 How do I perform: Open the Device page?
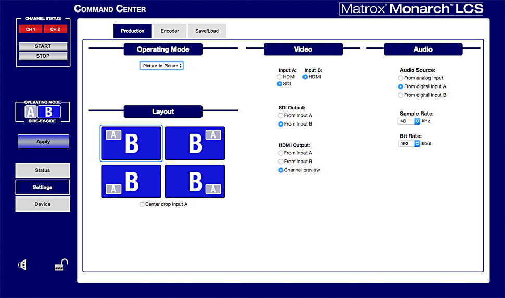[43, 204]
